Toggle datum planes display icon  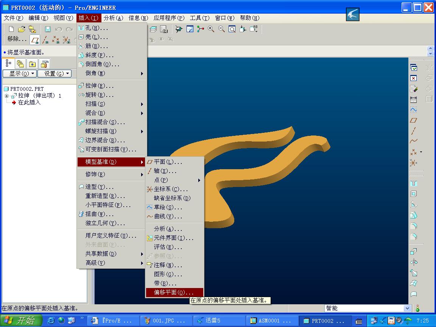point(35,40)
